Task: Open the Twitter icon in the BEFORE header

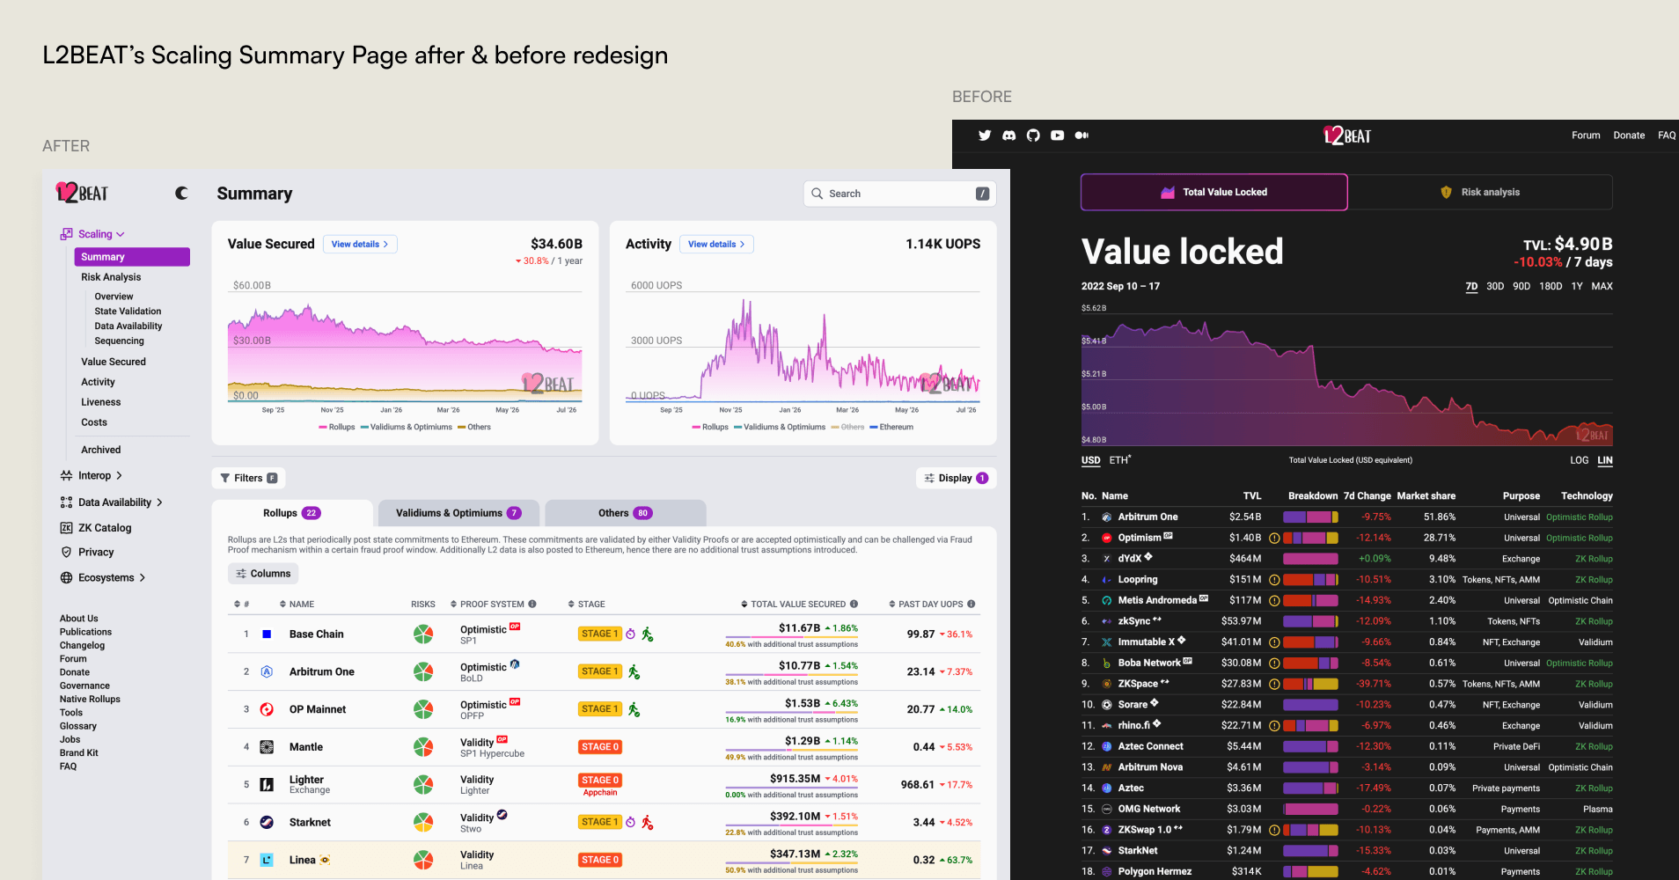Action: tap(985, 136)
